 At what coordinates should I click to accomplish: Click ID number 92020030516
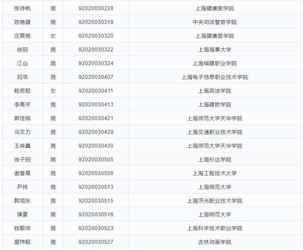(x=96, y=215)
